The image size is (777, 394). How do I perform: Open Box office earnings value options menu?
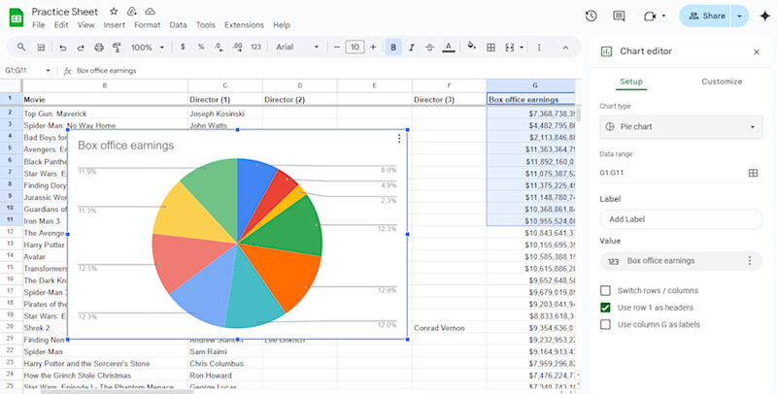click(749, 260)
